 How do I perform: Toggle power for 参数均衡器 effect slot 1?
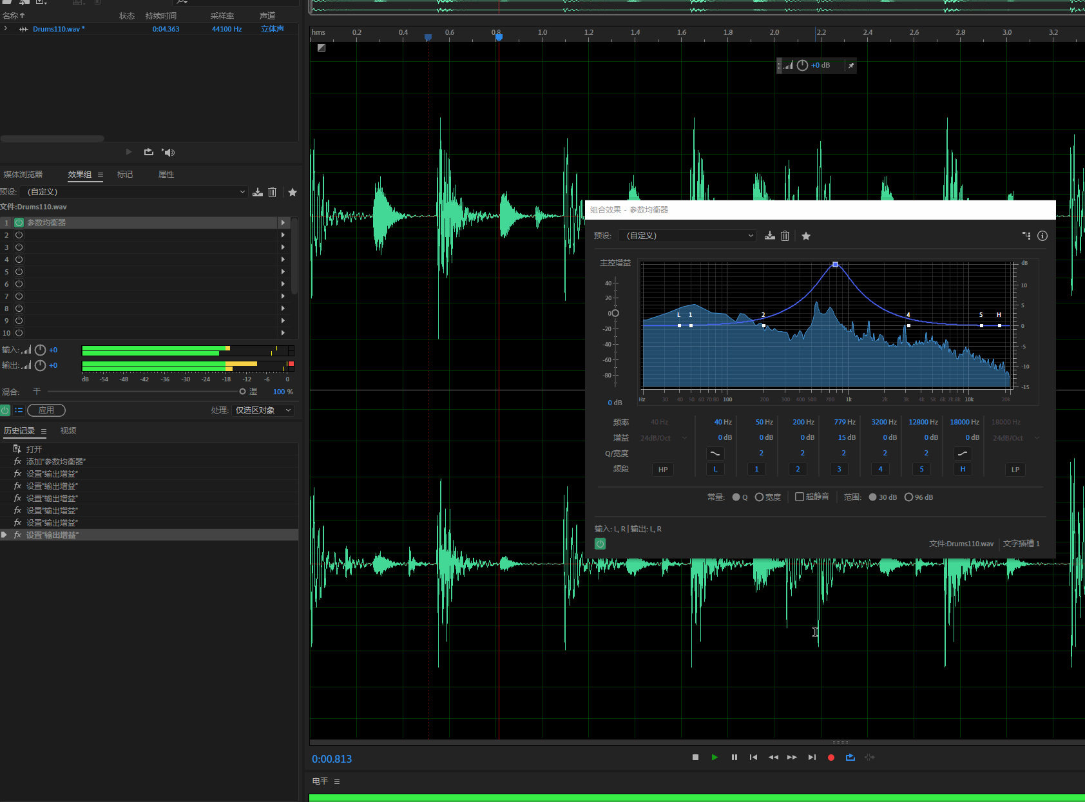(x=19, y=222)
